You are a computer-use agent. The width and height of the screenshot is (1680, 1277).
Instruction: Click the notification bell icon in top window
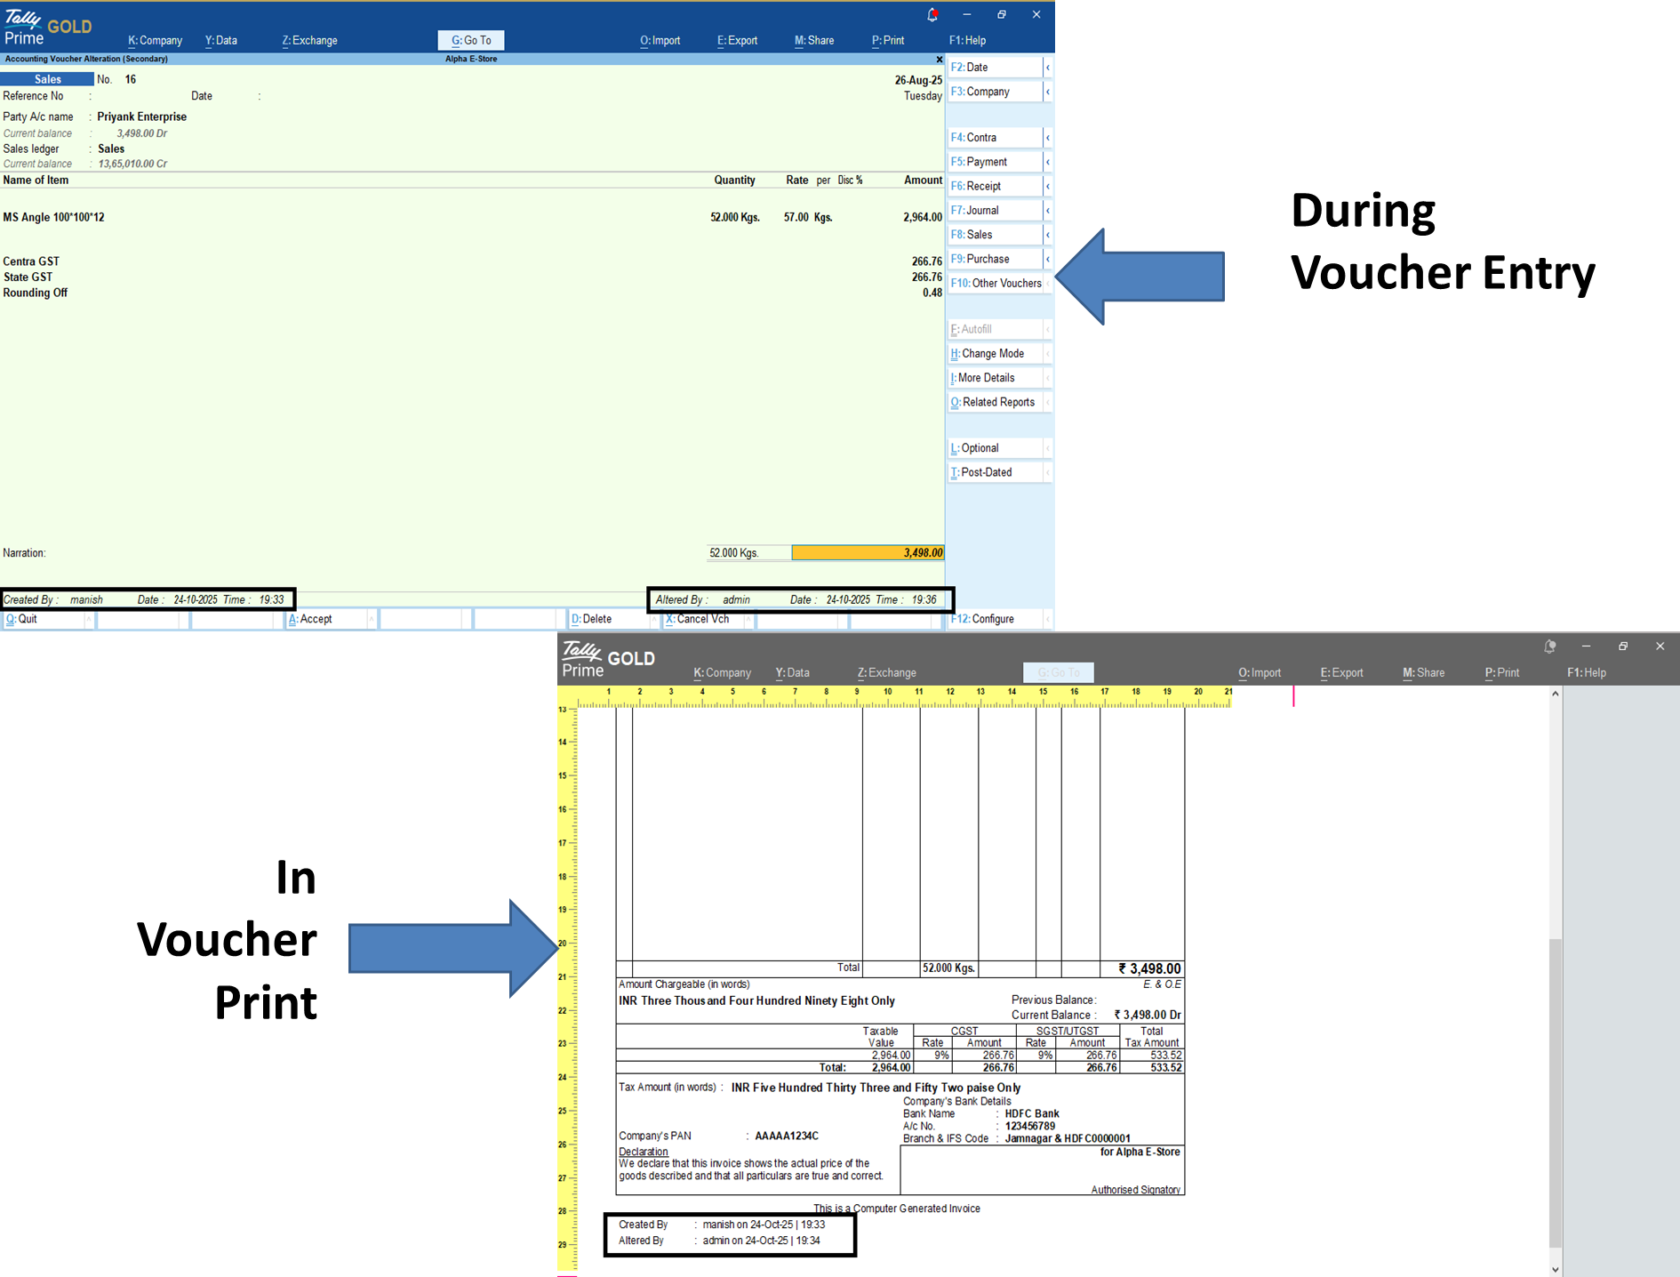[x=932, y=14]
